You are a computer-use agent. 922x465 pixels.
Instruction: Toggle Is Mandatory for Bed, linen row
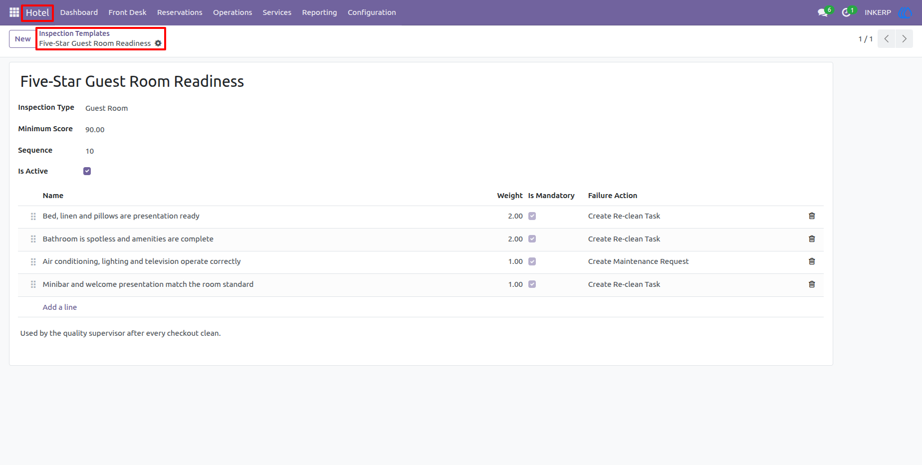tap(532, 216)
